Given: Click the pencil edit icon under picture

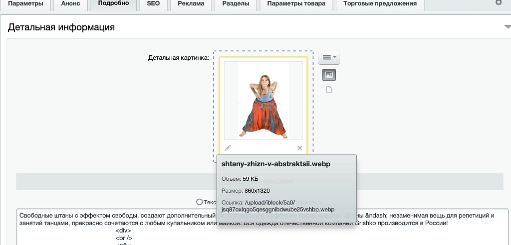Looking at the screenshot, I should click(x=228, y=148).
